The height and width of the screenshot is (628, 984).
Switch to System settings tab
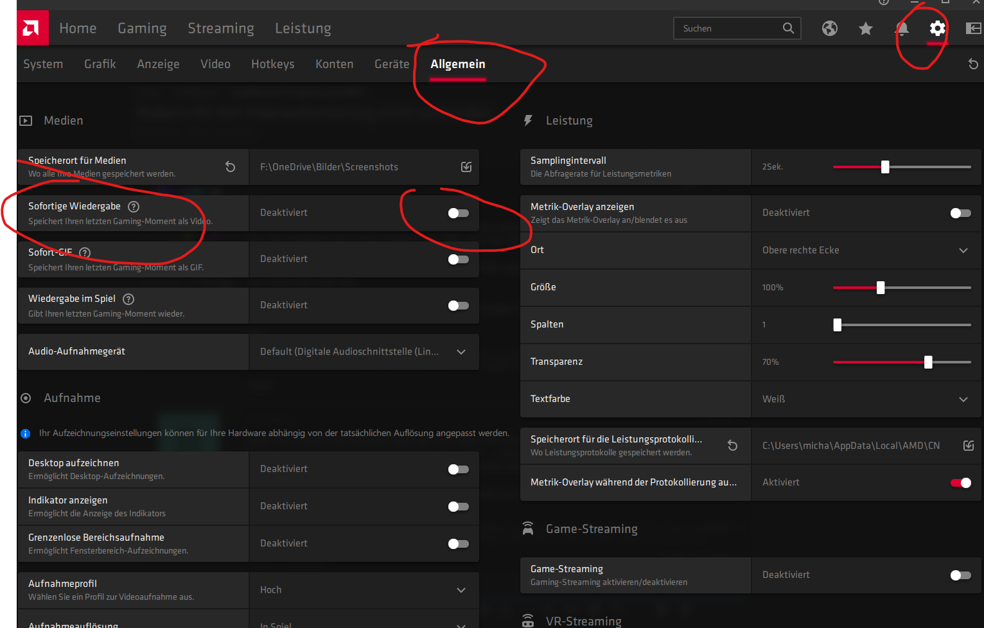(x=43, y=64)
